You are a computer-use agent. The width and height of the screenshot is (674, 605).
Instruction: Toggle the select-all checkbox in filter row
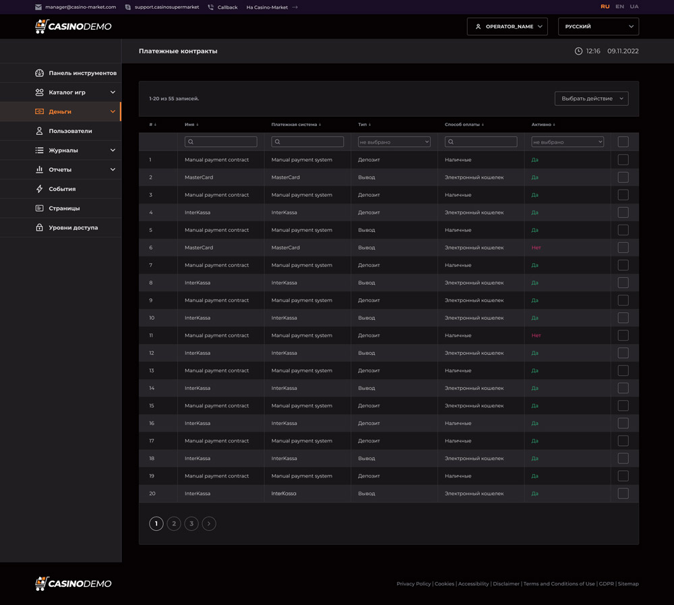pos(623,142)
